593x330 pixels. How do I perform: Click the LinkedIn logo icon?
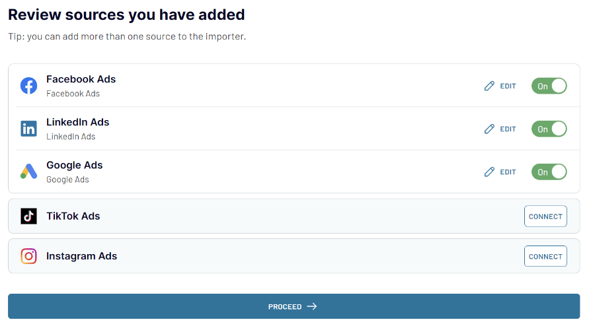[28, 129]
